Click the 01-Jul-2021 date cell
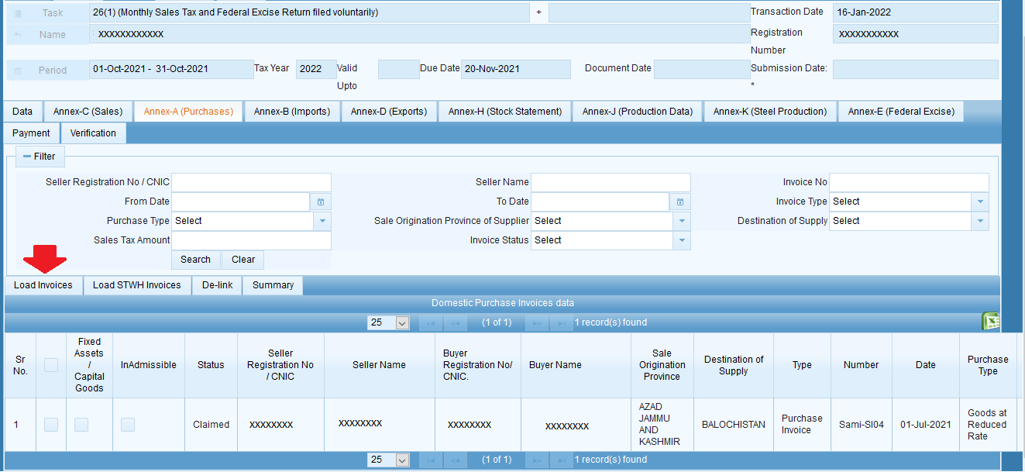The image size is (1025, 472). 926,425
